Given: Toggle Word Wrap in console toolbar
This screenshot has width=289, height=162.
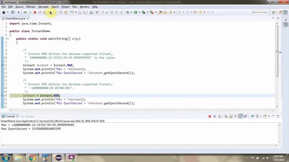Looking at the screenshot, I should point(236,116).
